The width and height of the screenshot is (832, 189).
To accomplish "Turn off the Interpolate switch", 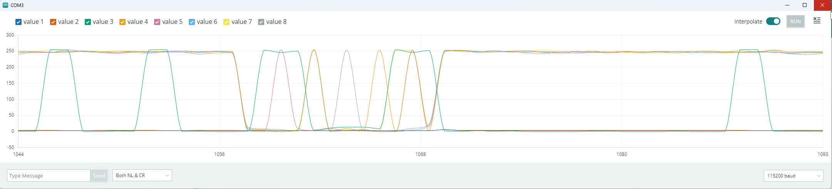I will pyautogui.click(x=773, y=21).
